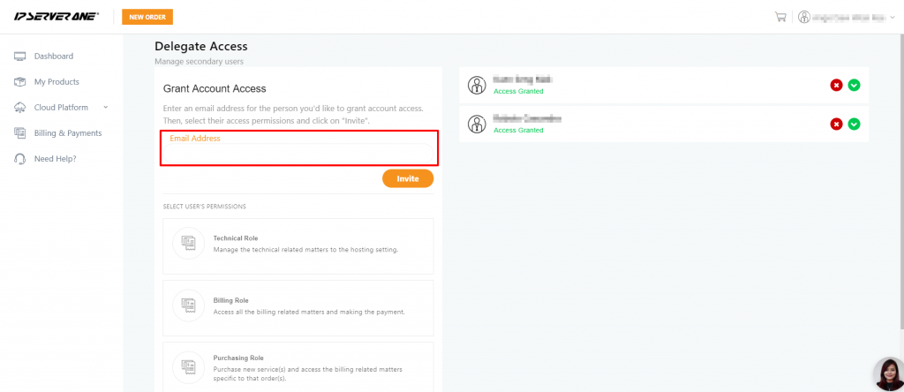Open Dashboard from the sidebar
Image resolution: width=904 pixels, height=392 pixels.
(54, 56)
